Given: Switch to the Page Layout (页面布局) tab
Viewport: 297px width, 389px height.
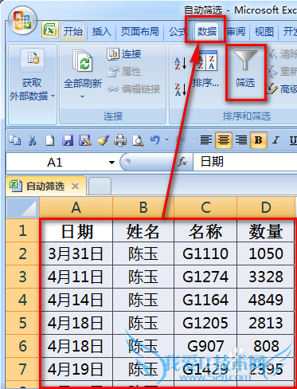Looking at the screenshot, I should point(140,32).
